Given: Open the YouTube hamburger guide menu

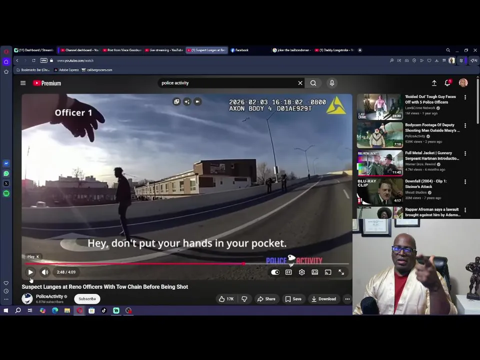Looking at the screenshot, I should (x=23, y=83).
